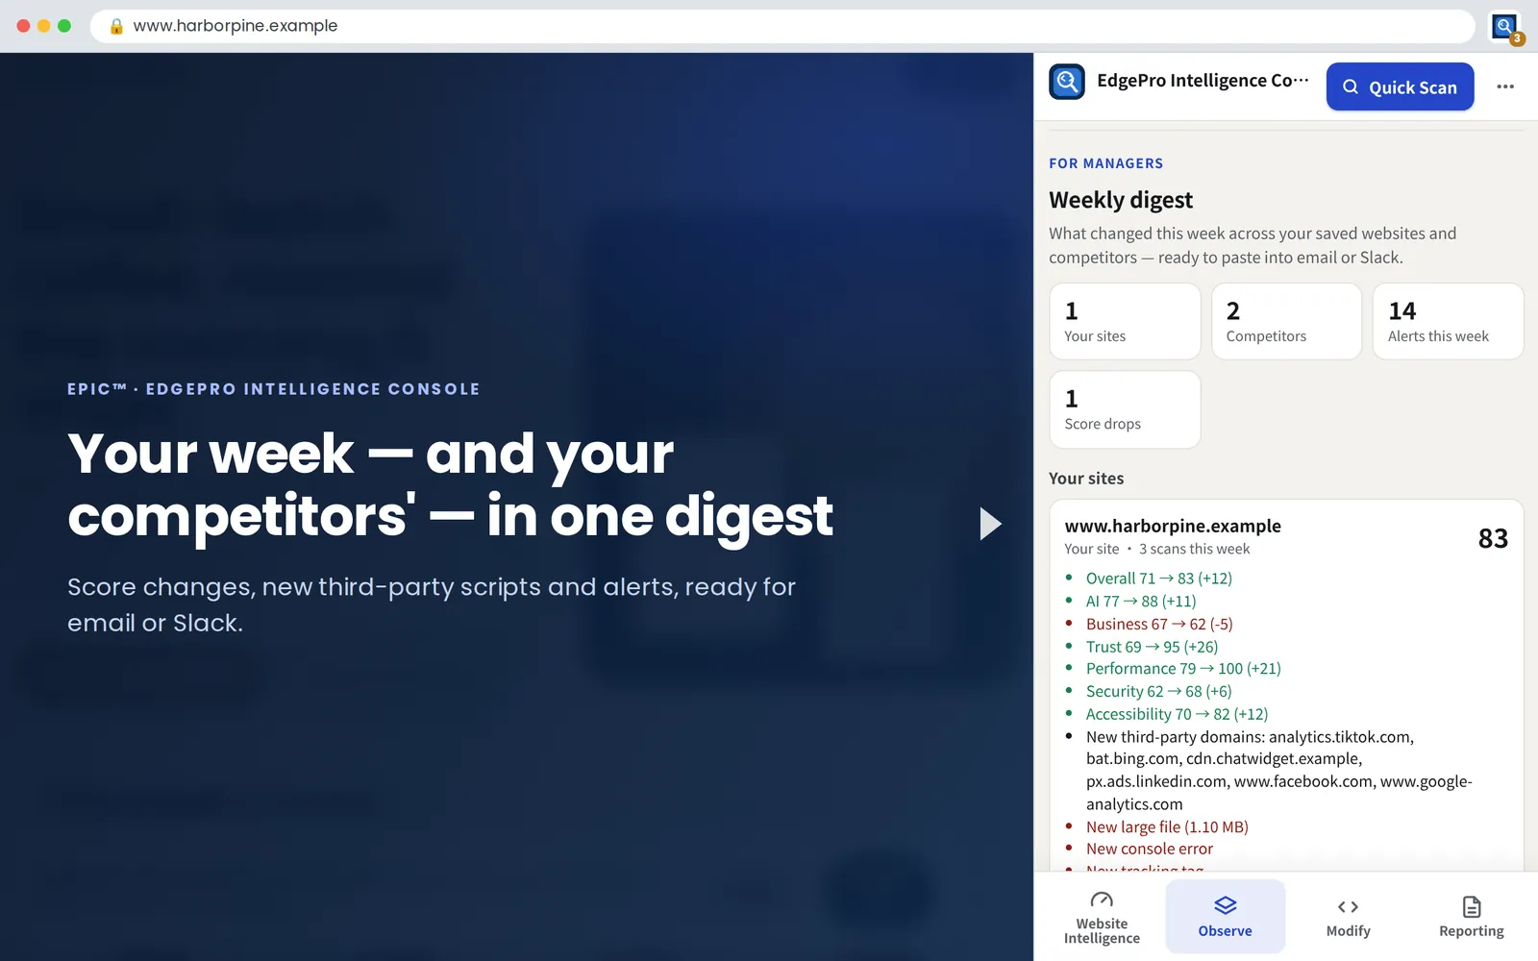Image resolution: width=1538 pixels, height=961 pixels.
Task: Click the New console error entry
Action: point(1150,850)
